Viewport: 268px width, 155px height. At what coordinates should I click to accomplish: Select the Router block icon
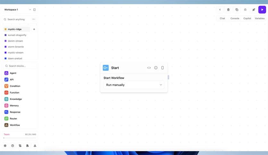pyautogui.click(x=6, y=118)
